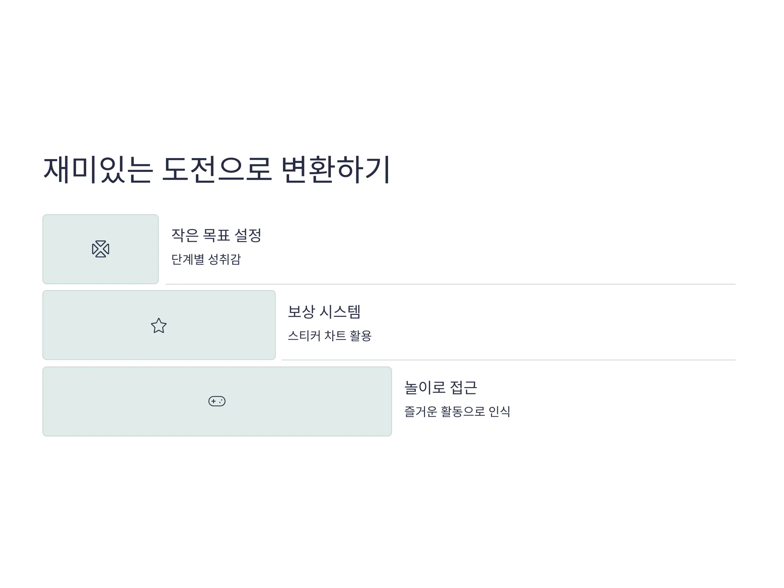Click the word 접근 in the third heading
This screenshot has height=588, width=784.
463,387
